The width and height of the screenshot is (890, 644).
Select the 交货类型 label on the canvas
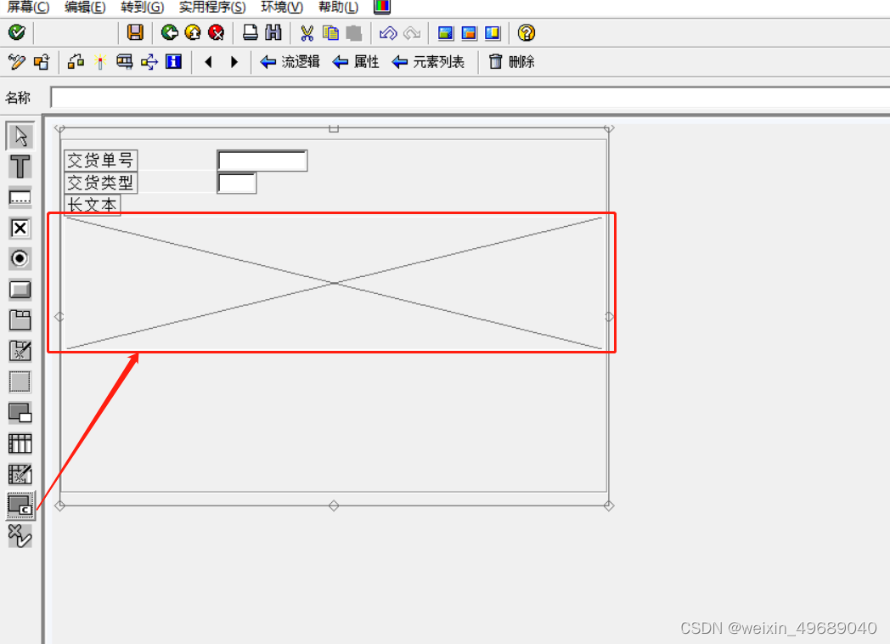click(100, 183)
